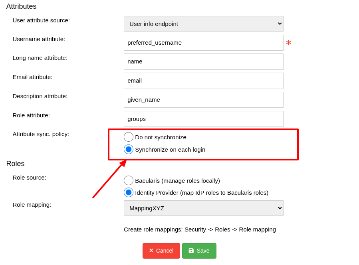The width and height of the screenshot is (359, 265).
Task: Open the 'Create role mappings' link
Action: (x=200, y=229)
